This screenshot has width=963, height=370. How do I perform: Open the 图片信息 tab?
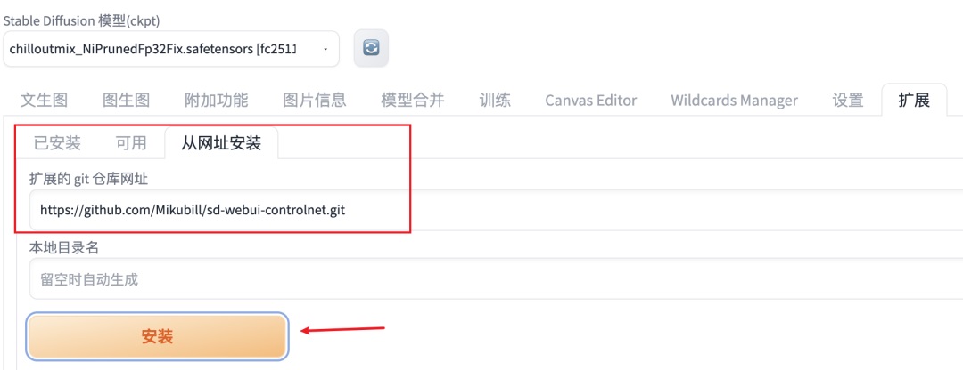pyautogui.click(x=315, y=100)
